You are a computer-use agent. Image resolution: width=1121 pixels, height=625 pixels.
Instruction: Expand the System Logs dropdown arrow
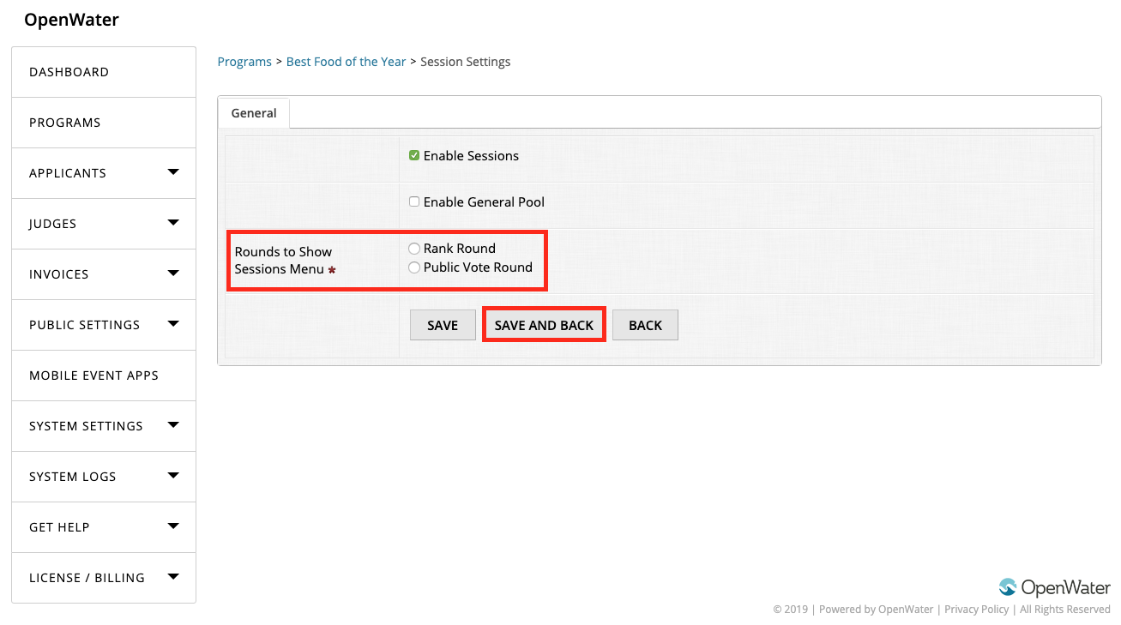click(x=173, y=476)
